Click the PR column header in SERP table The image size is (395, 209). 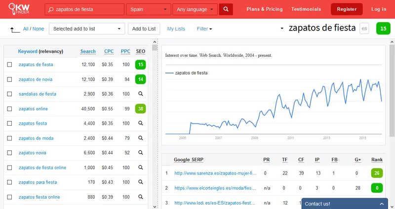click(x=266, y=160)
